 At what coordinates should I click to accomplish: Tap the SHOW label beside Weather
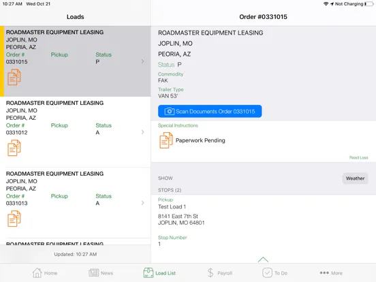tap(166, 178)
